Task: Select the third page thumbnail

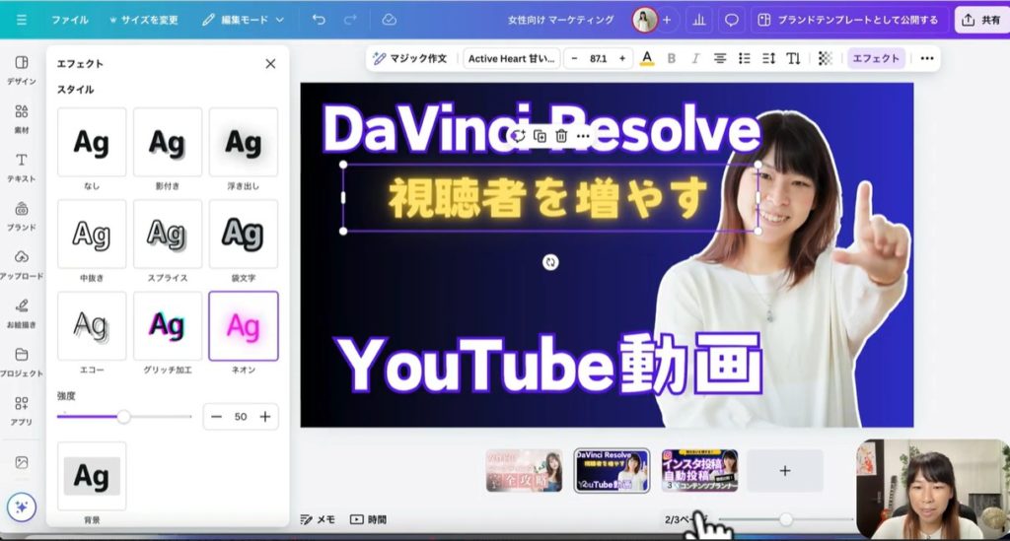Action: click(699, 470)
